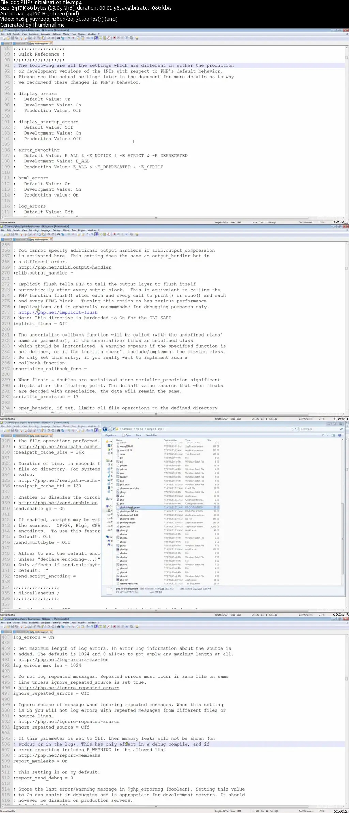Click the line 'zend.enable_gc = On'
The height and width of the screenshot is (813, 349).
[39, 509]
